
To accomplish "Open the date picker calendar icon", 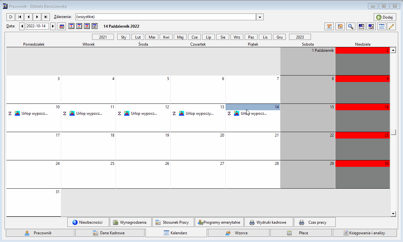I will click(61, 26).
